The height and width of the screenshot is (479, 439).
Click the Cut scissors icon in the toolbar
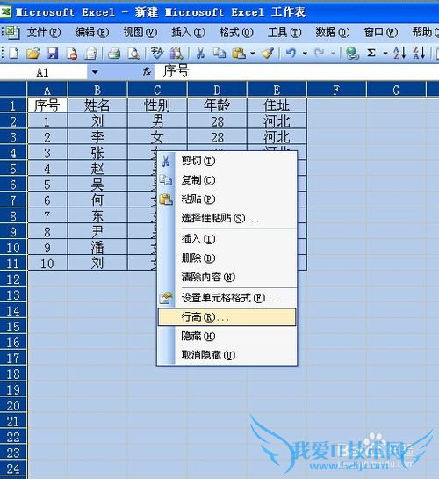[x=200, y=54]
